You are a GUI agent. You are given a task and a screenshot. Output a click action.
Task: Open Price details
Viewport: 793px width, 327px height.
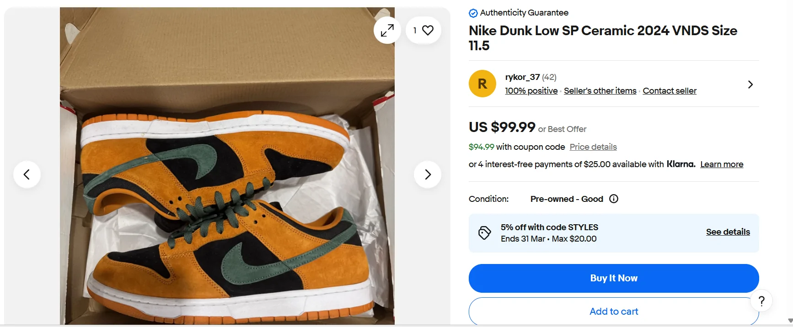pos(593,147)
